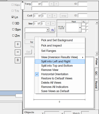99x114 pixels.
Task: Click the Targ ID field
Action: point(83,4)
